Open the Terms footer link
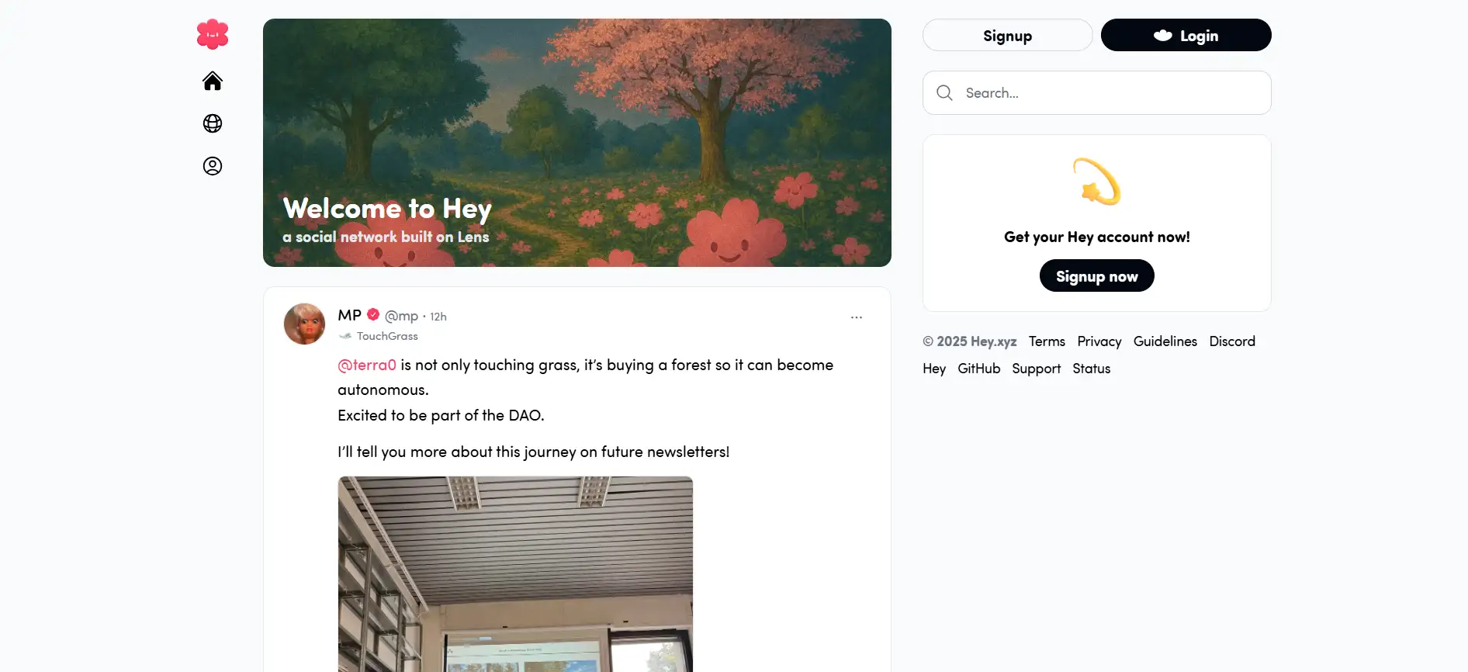 1047,341
